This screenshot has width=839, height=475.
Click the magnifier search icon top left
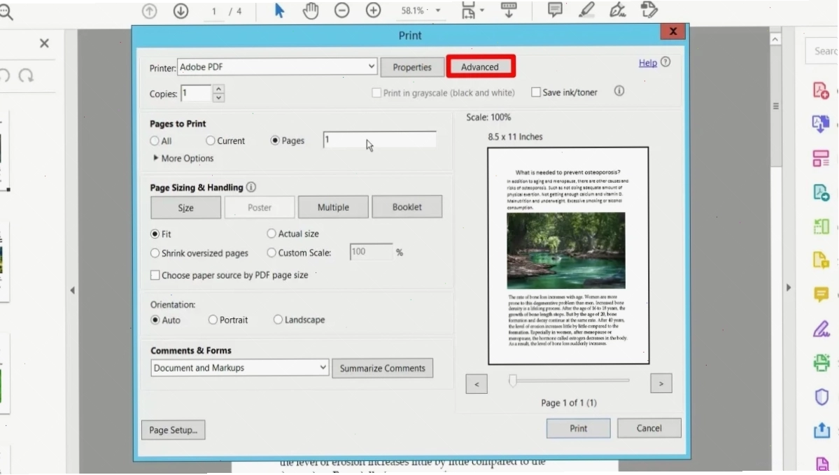click(6, 12)
